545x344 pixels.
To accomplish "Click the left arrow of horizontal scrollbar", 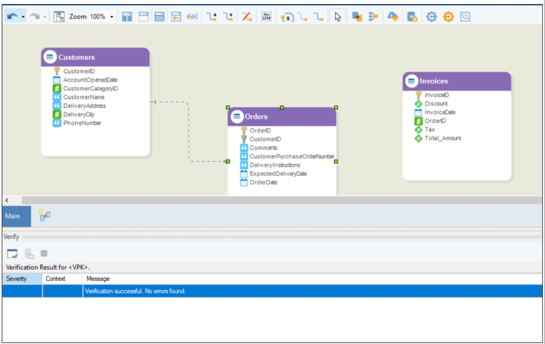I will pyautogui.click(x=7, y=200).
